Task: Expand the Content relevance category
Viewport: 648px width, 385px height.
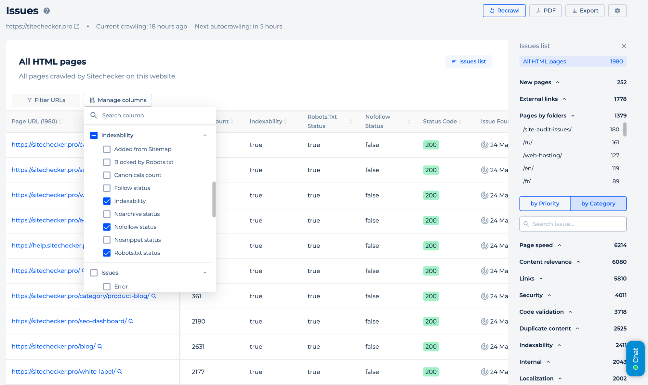Action: pos(578,262)
